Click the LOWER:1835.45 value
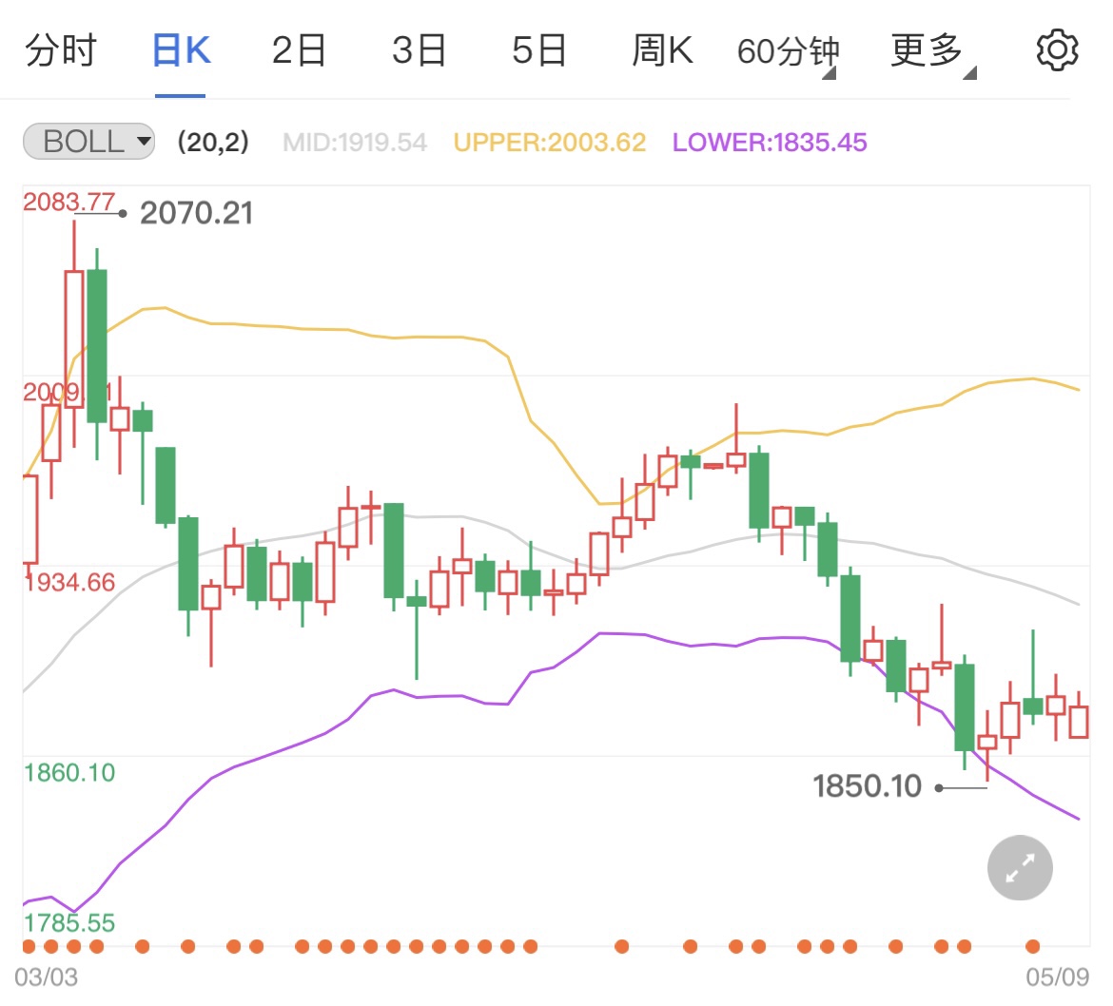This screenshot has width=1113, height=1006. click(770, 143)
